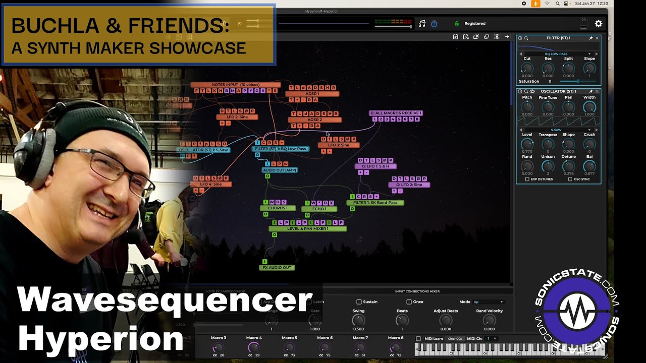Click the select-all dashed square icon
This screenshot has width=646, height=363.
pos(497,37)
